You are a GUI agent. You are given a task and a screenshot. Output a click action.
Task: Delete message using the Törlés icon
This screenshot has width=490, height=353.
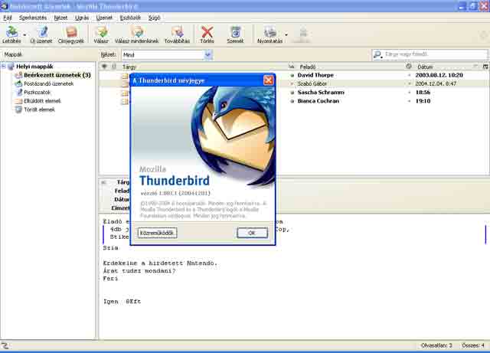(207, 34)
